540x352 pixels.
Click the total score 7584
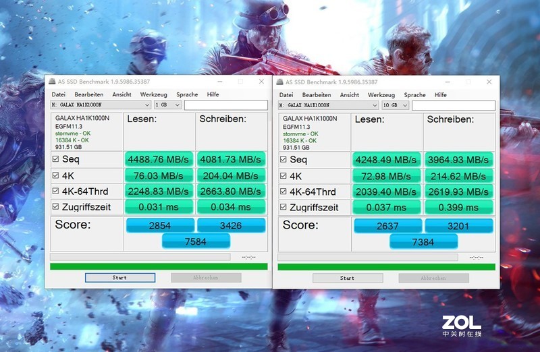pos(196,241)
